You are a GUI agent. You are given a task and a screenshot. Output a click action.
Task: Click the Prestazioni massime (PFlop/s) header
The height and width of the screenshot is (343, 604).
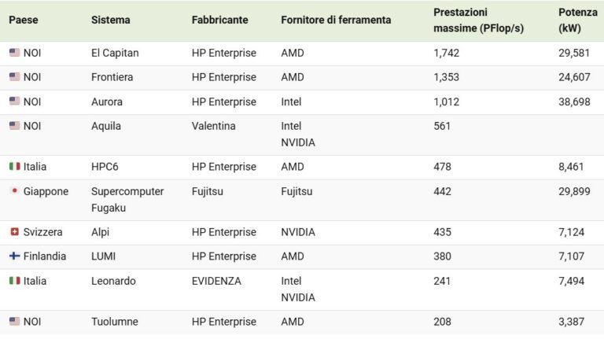(x=478, y=20)
